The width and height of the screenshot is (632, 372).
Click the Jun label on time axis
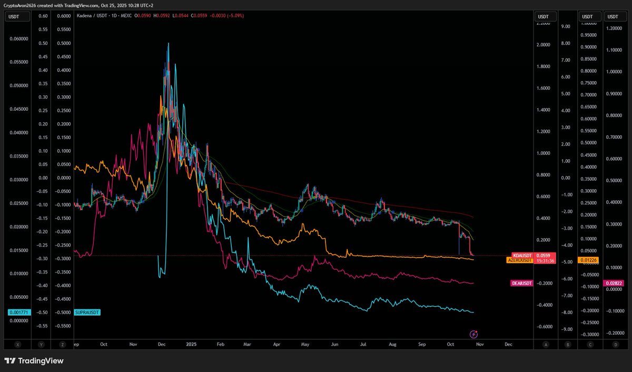click(x=335, y=345)
